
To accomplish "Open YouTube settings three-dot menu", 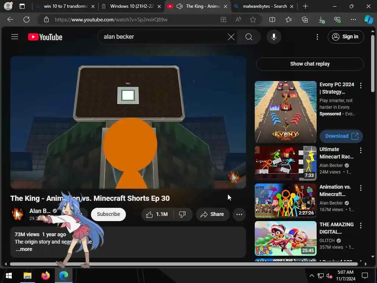I will coord(317,37).
